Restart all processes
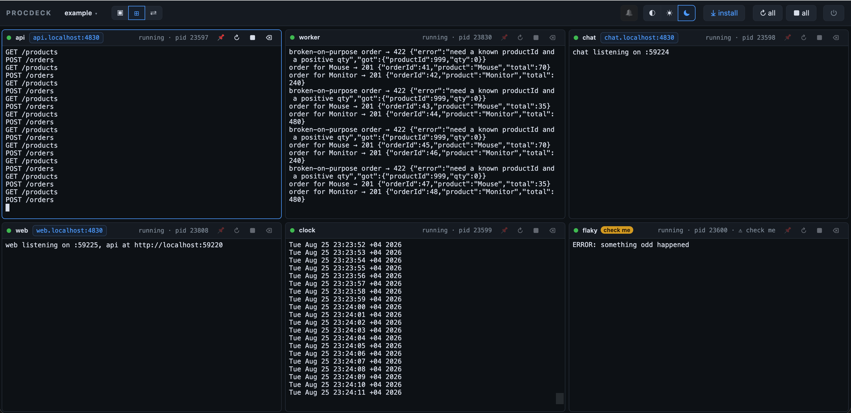Screen dimensions: 851x413 [767, 13]
